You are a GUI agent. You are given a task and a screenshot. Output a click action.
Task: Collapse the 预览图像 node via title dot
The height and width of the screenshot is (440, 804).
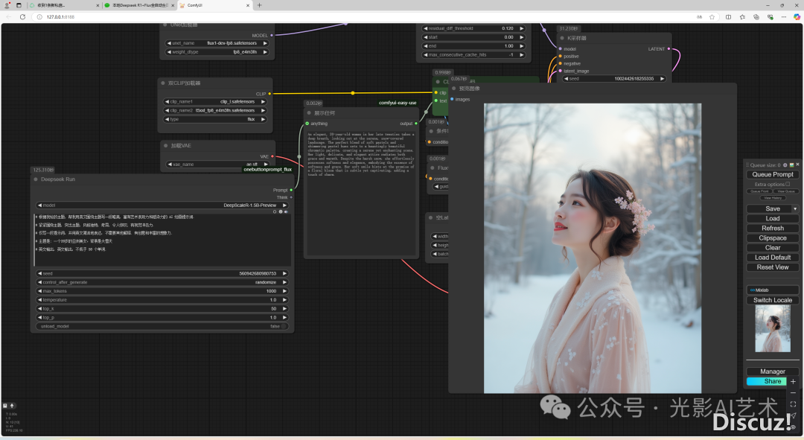click(454, 88)
